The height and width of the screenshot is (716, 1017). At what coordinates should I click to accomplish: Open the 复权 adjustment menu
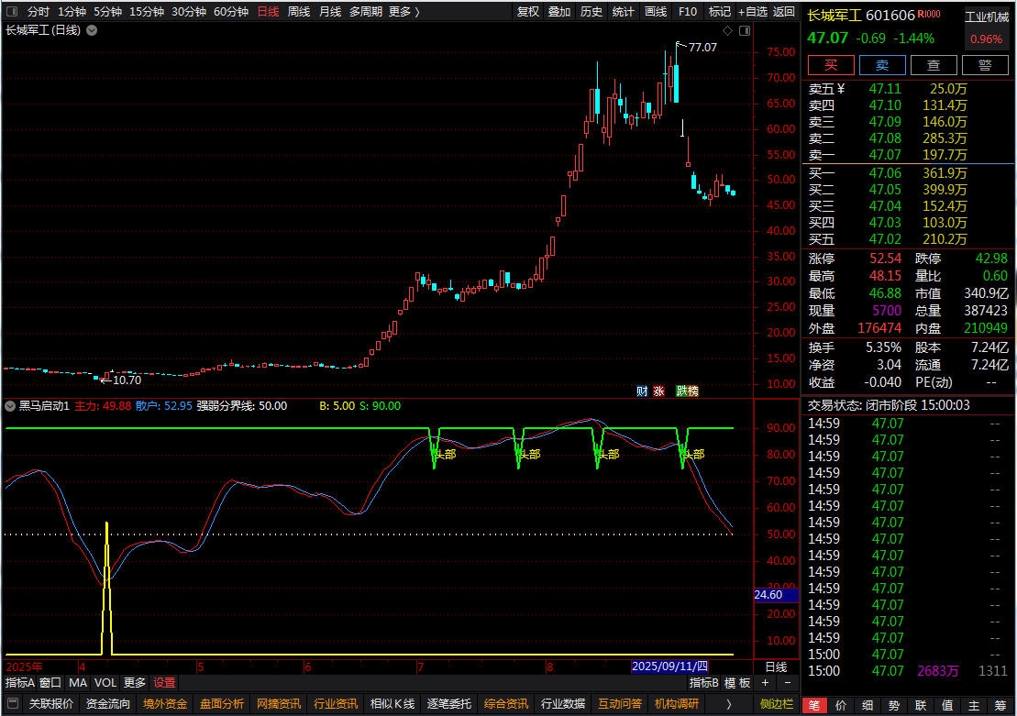coord(528,11)
